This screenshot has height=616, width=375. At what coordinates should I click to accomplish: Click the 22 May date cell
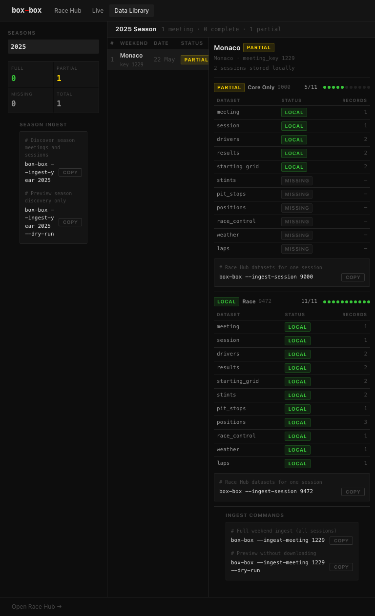click(x=164, y=60)
